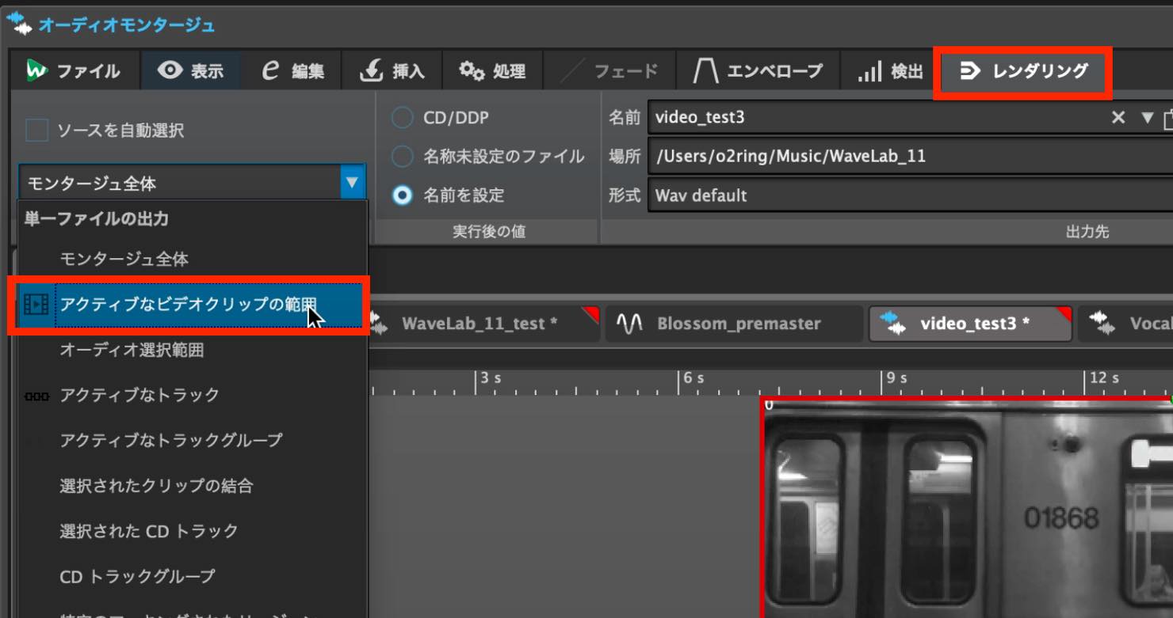This screenshot has height=618, width=1173.
Task: Click the 12 s mark on timeline ruler
Action: point(1104,378)
